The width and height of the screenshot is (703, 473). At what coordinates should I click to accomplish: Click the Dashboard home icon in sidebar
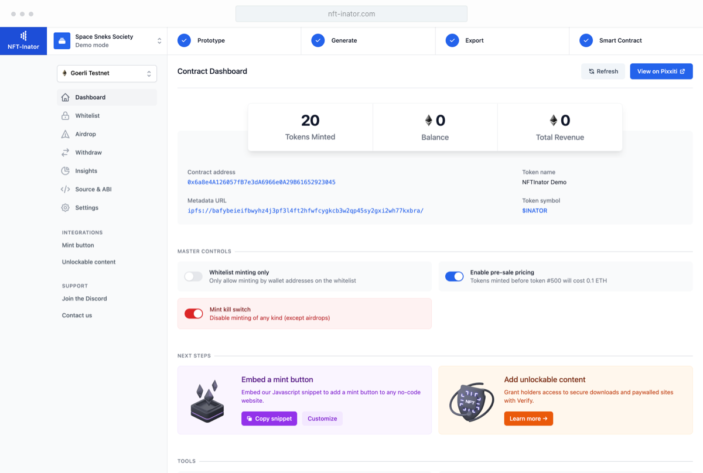pyautogui.click(x=66, y=97)
